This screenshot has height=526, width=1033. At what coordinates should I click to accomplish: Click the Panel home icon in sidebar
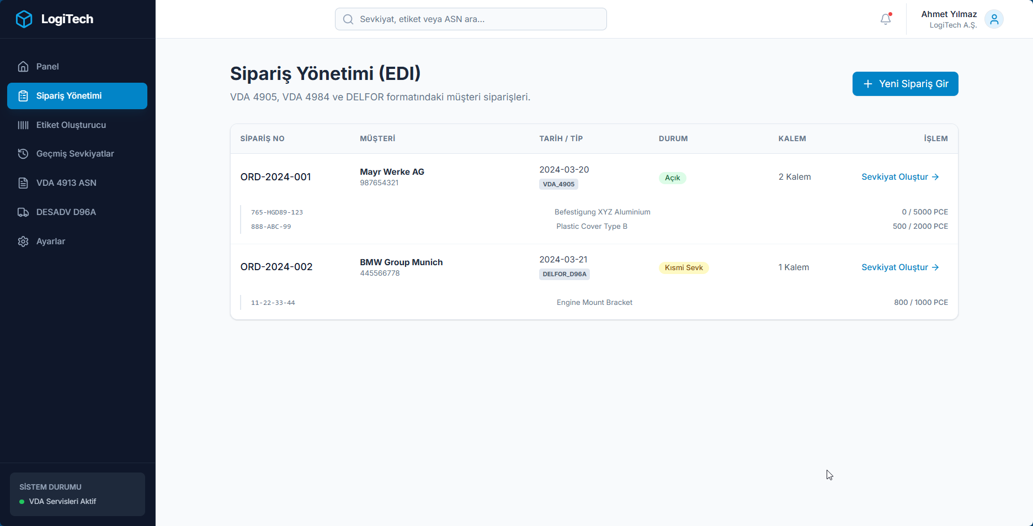point(23,67)
